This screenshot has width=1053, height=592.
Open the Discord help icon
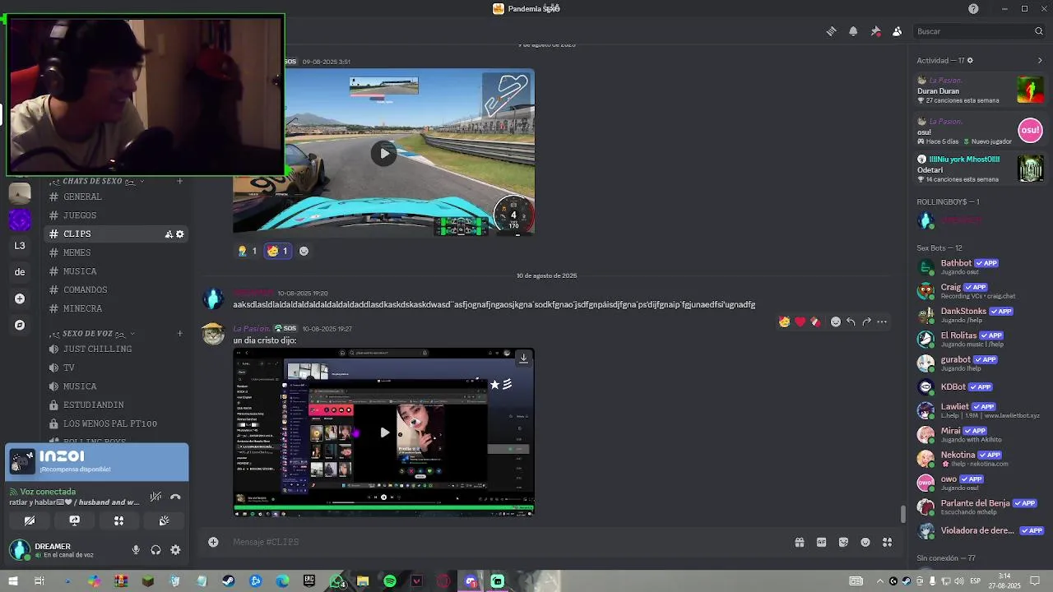(x=973, y=8)
